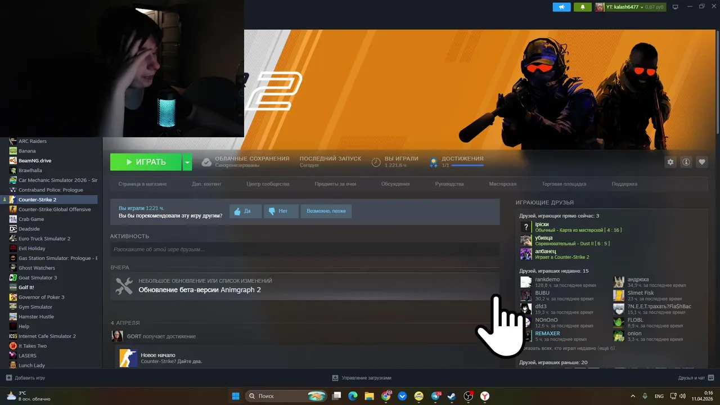This screenshot has width=720, height=405.
Task: Add game to favorites heart icon
Action: pos(702,162)
